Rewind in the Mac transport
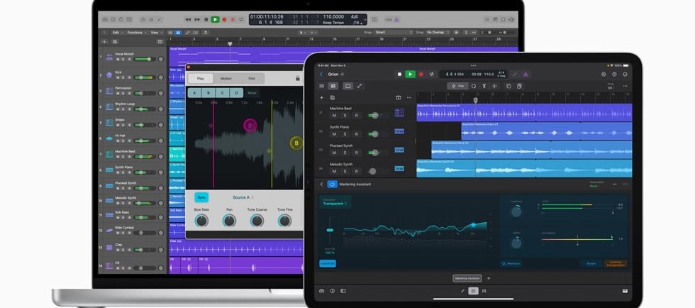 point(188,20)
